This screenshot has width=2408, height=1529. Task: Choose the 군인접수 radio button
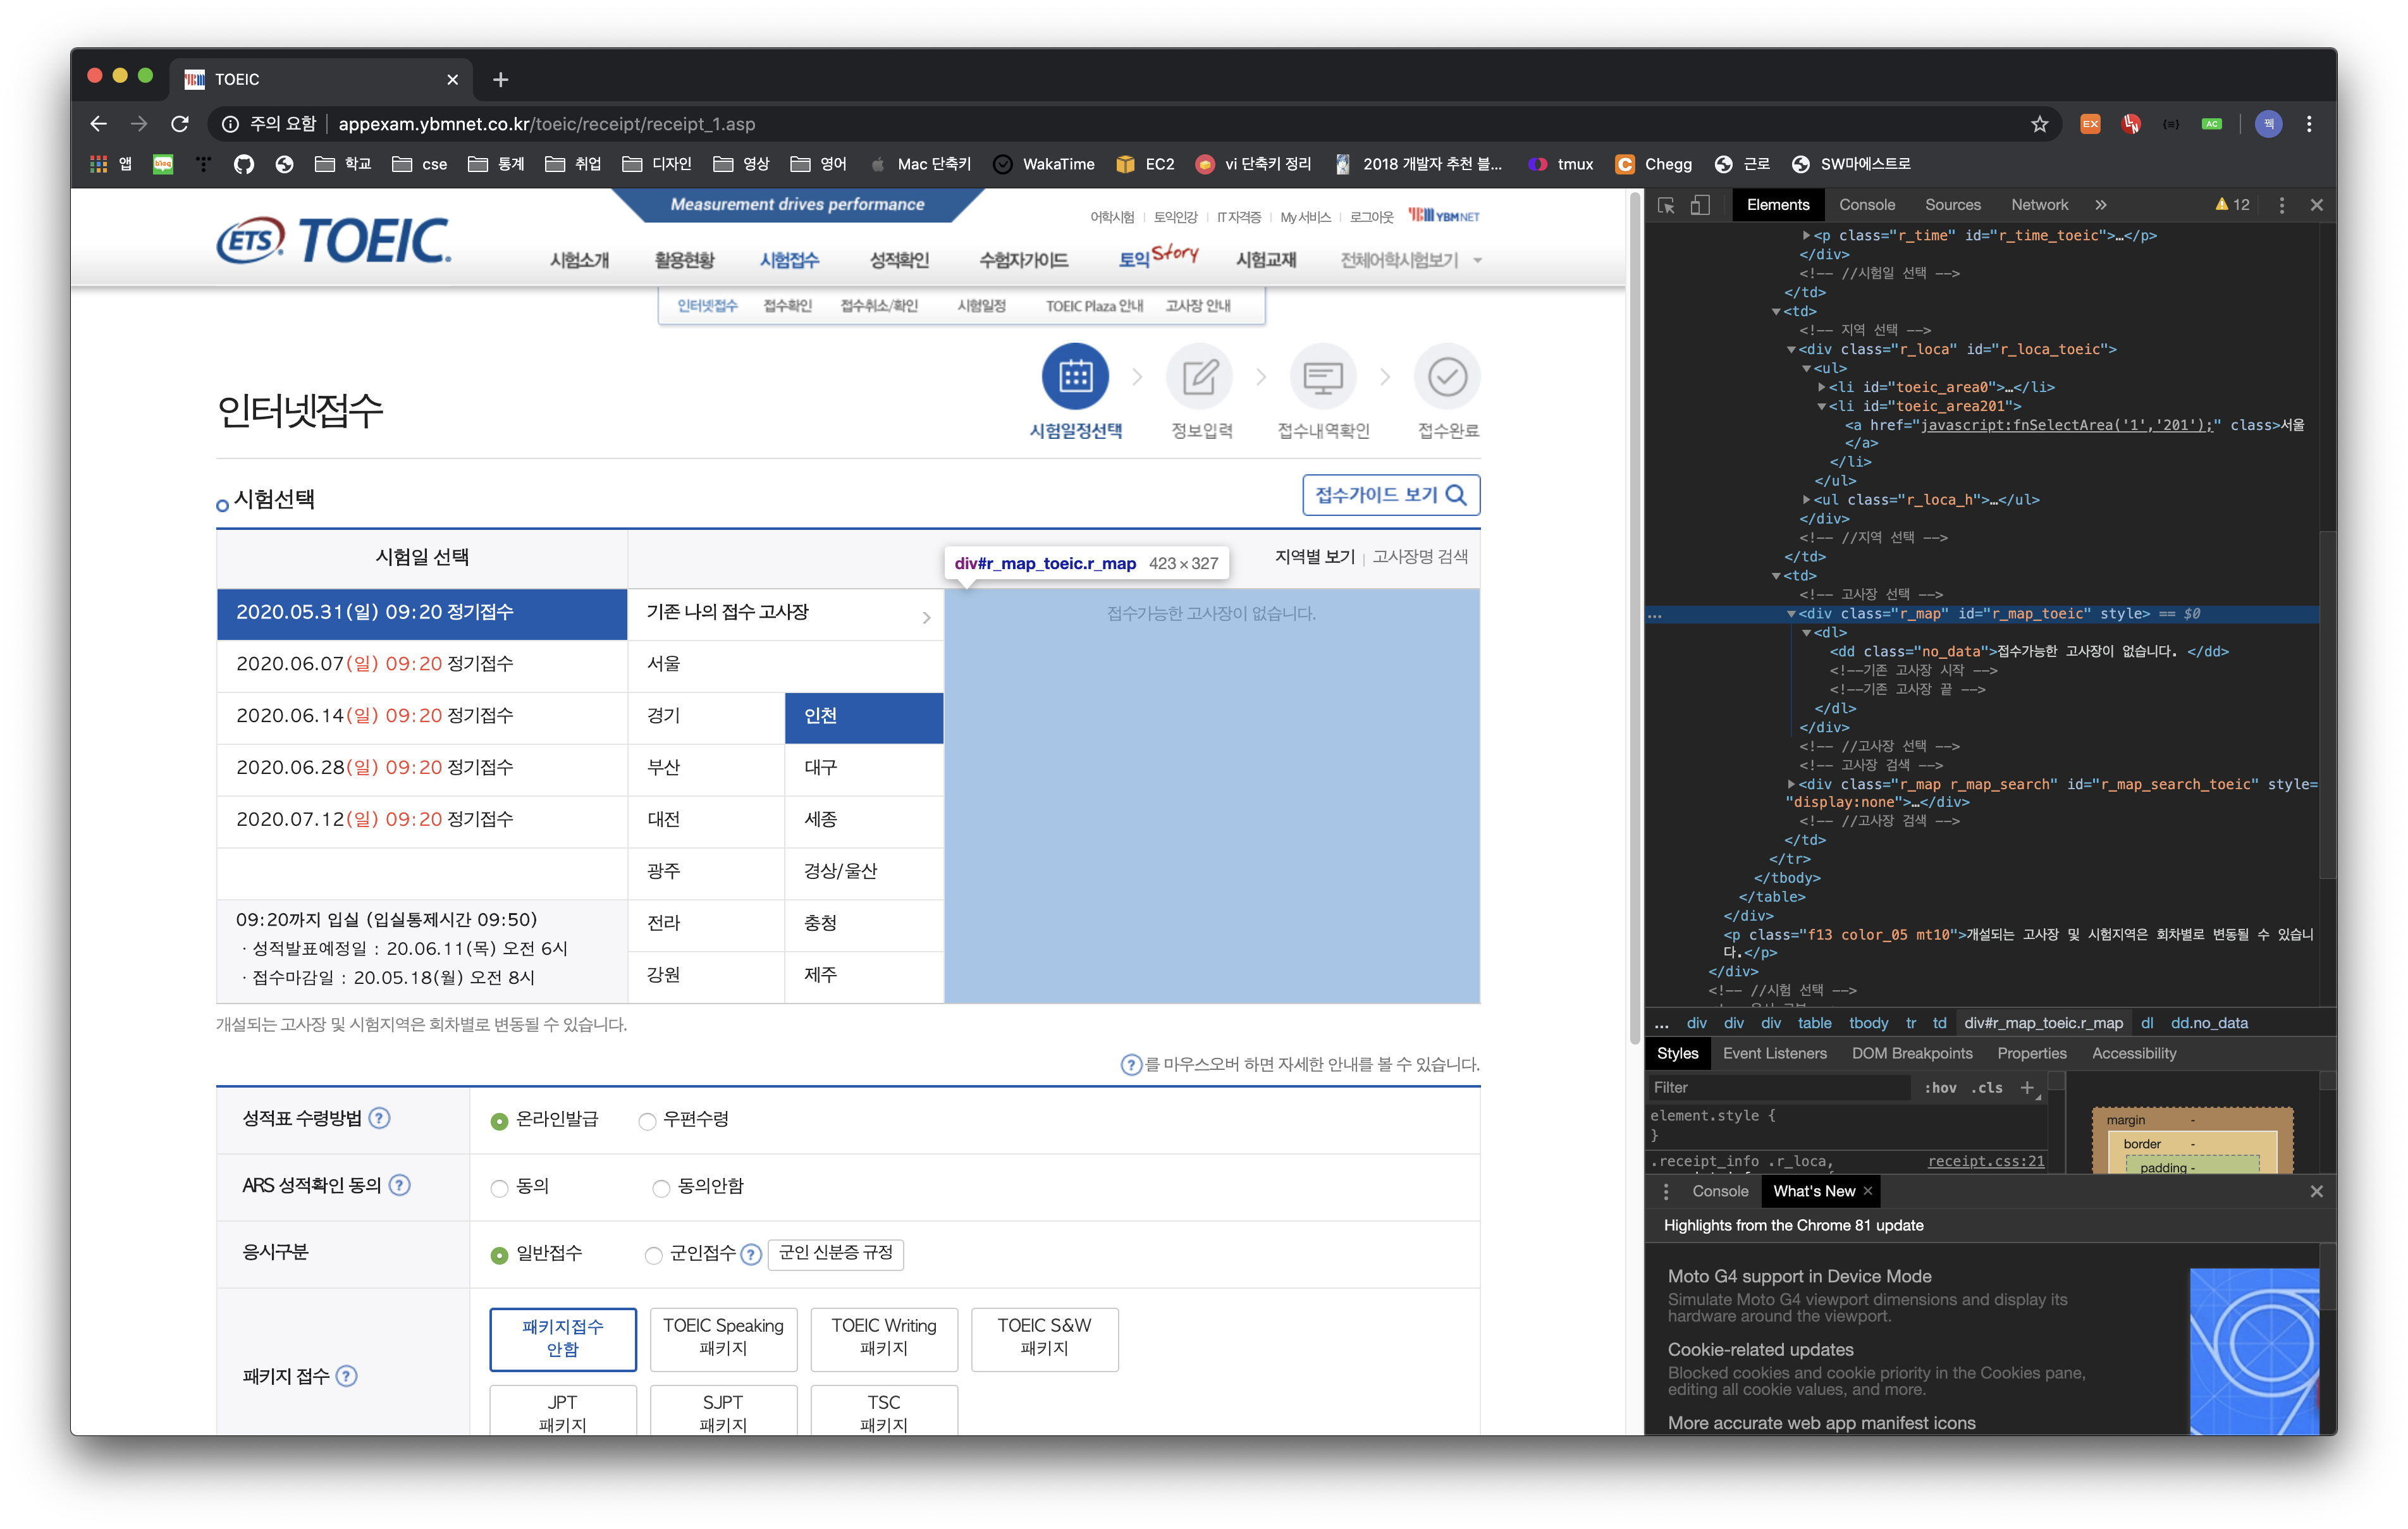[653, 1255]
